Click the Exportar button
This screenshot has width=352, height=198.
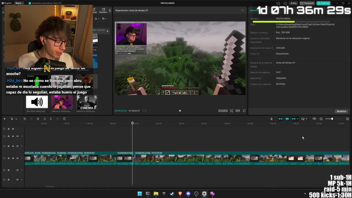click(x=323, y=3)
